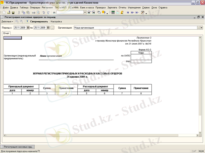Click the по end date field
Screen dimensions: 205x153
tap(40, 28)
